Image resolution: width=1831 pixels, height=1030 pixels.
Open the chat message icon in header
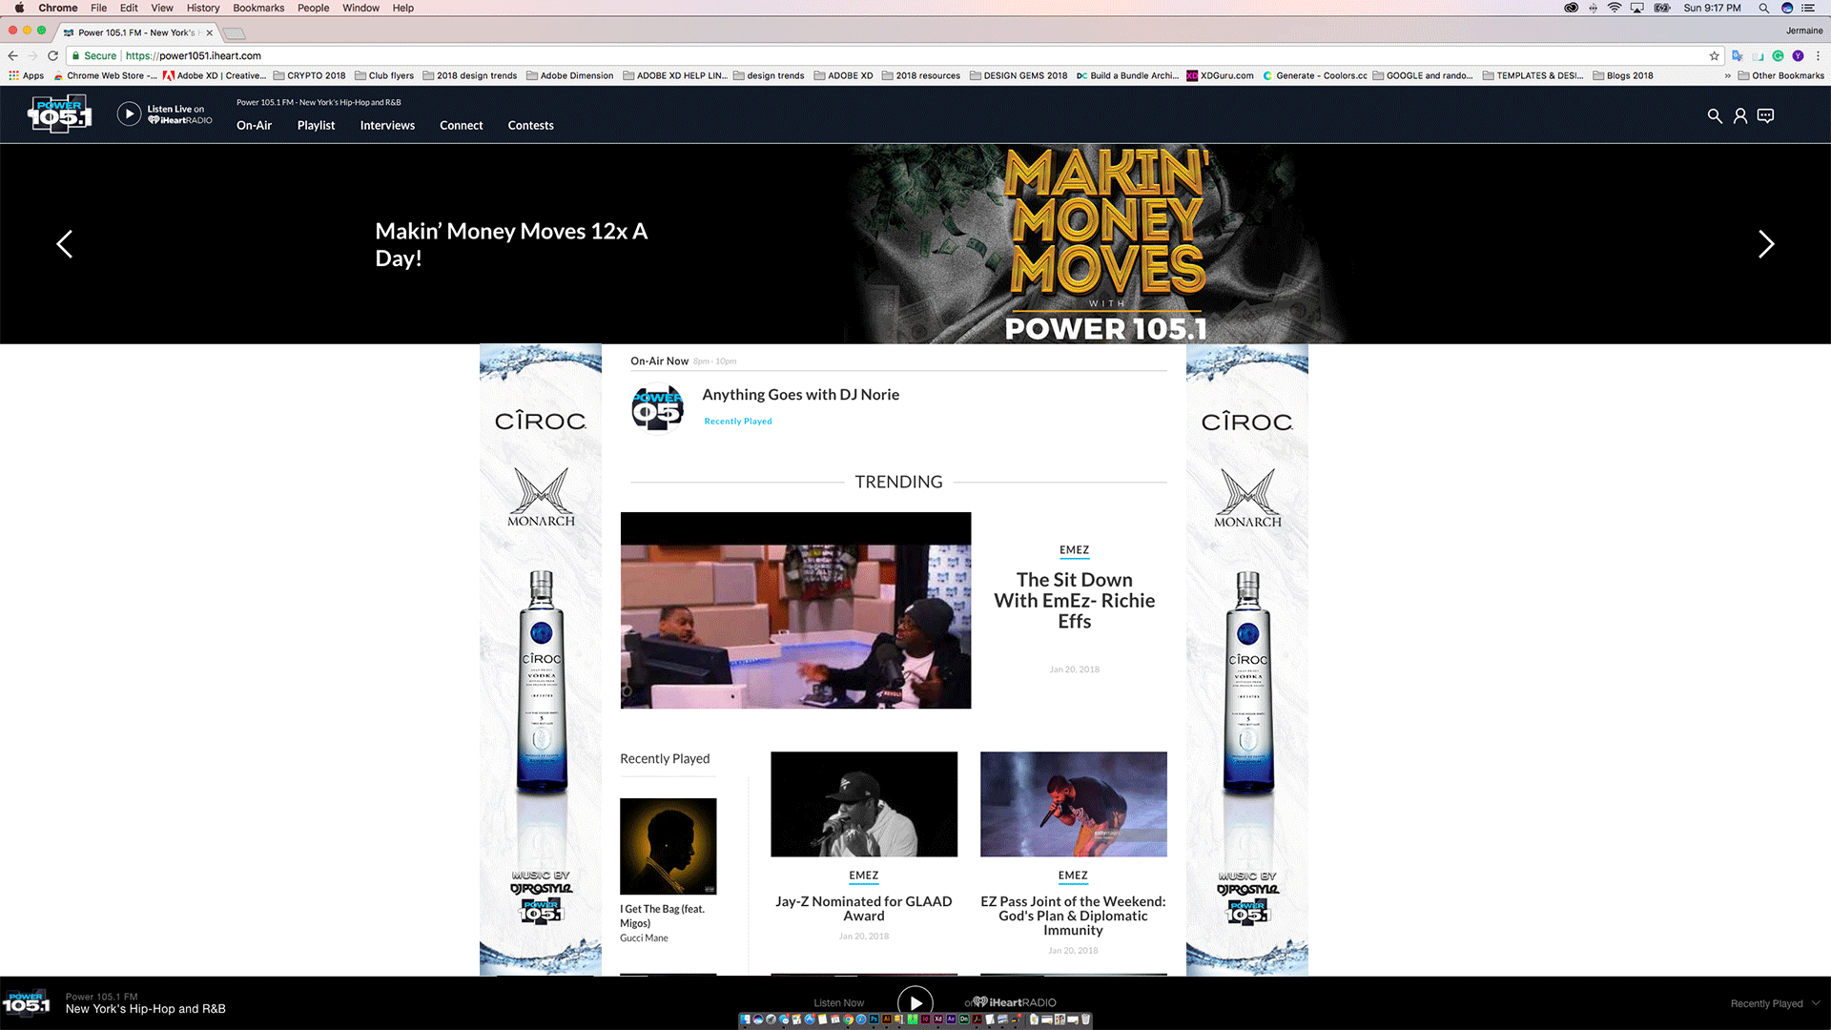1766,116
